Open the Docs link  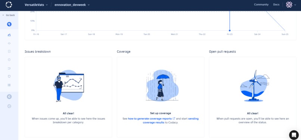[276, 4]
